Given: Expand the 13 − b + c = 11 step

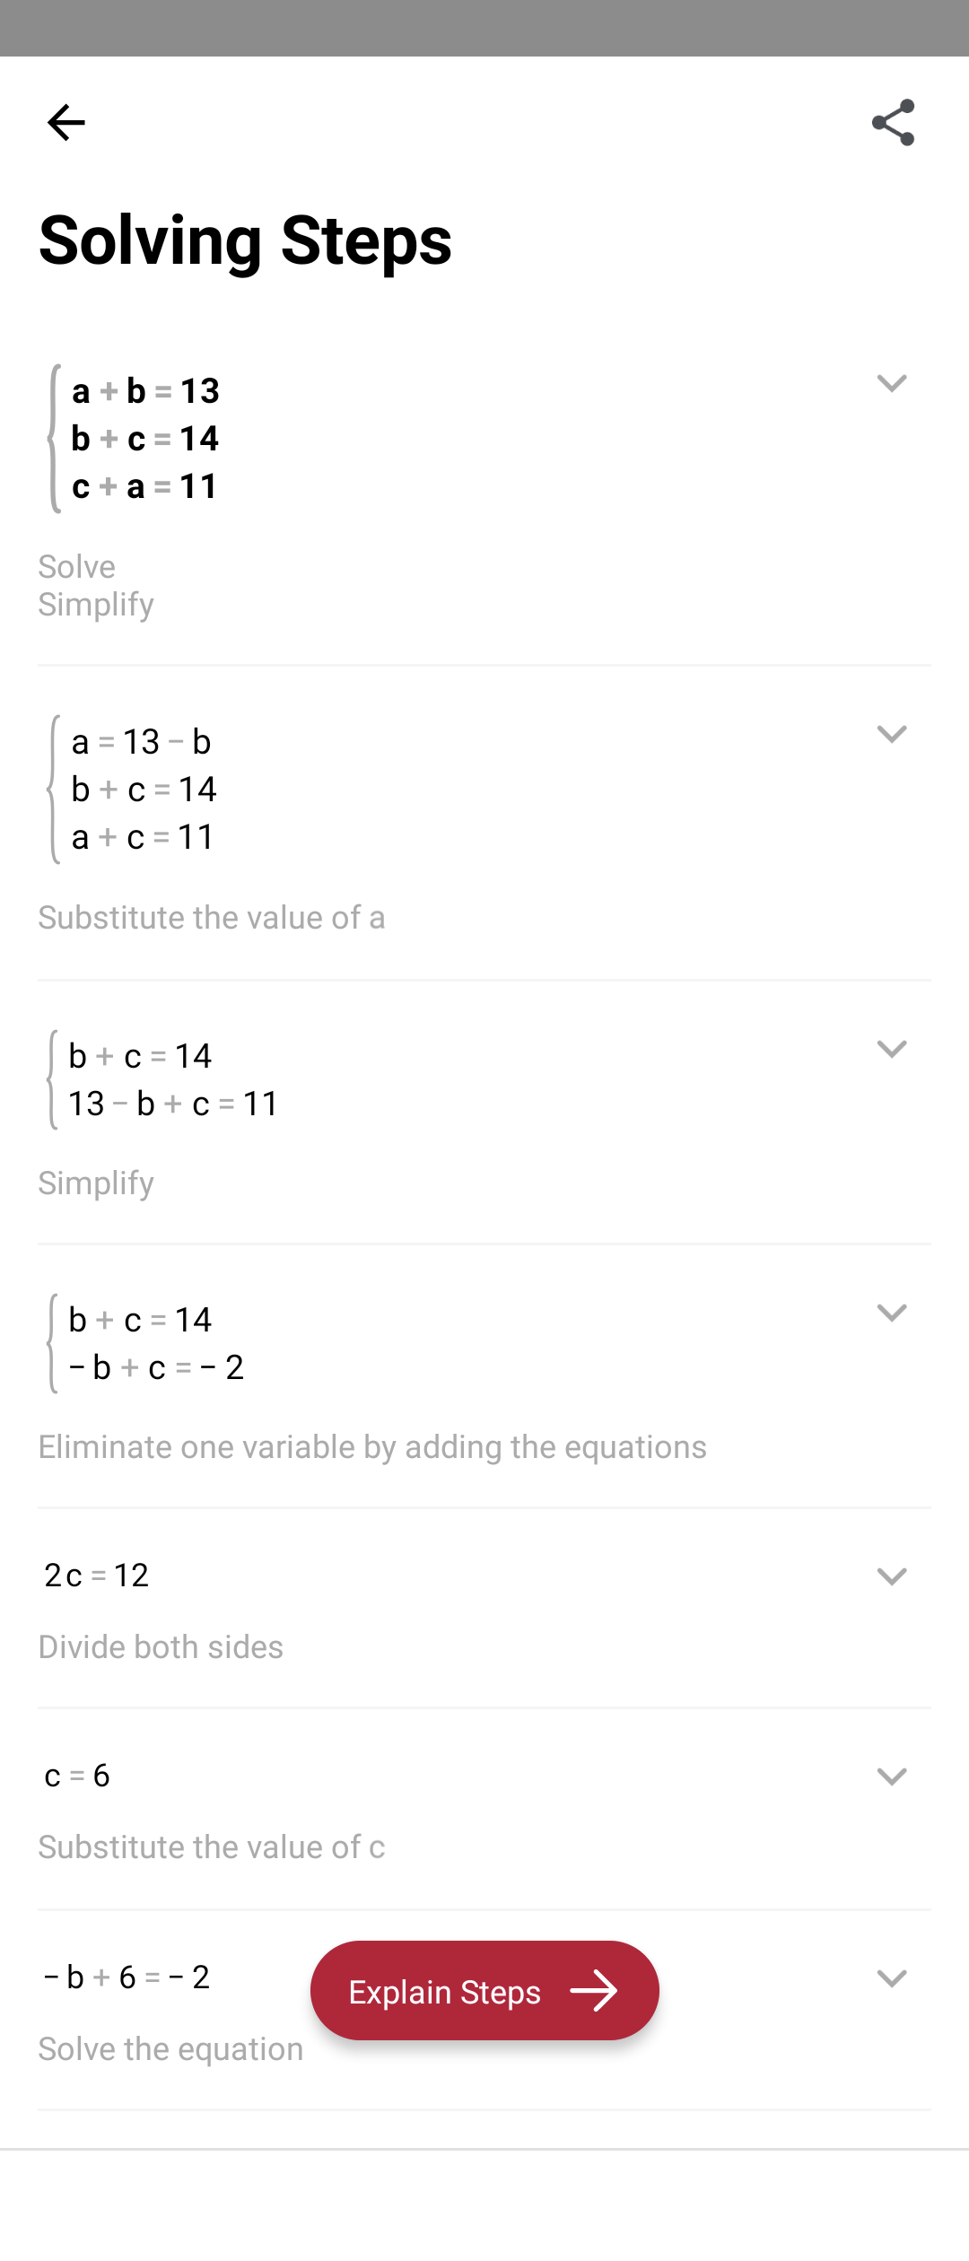Looking at the screenshot, I should [892, 1049].
